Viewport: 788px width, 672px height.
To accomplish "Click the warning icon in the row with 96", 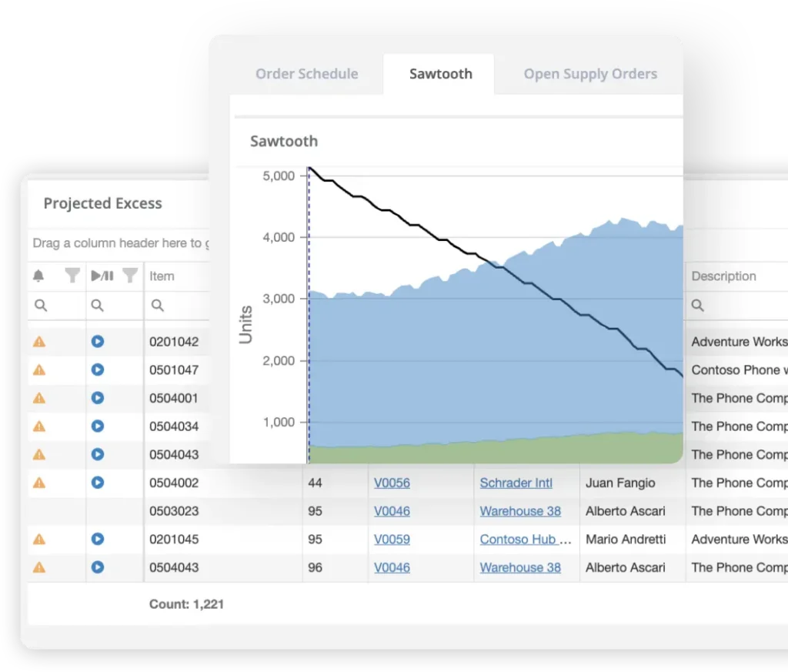I will (39, 567).
